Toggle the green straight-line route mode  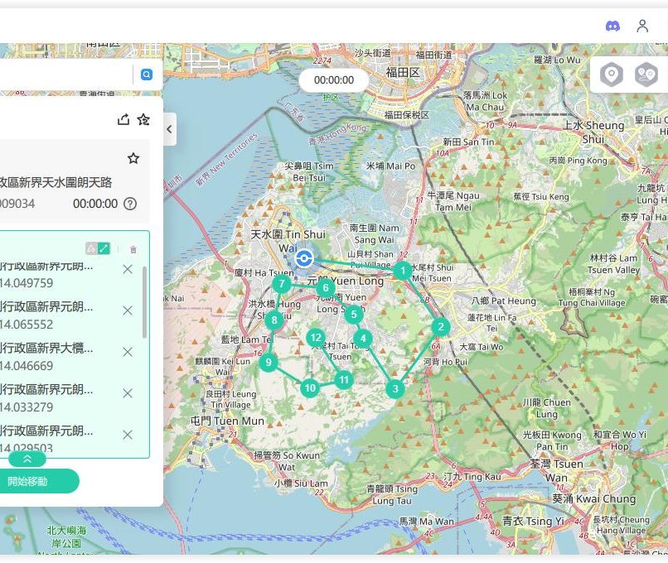(104, 248)
